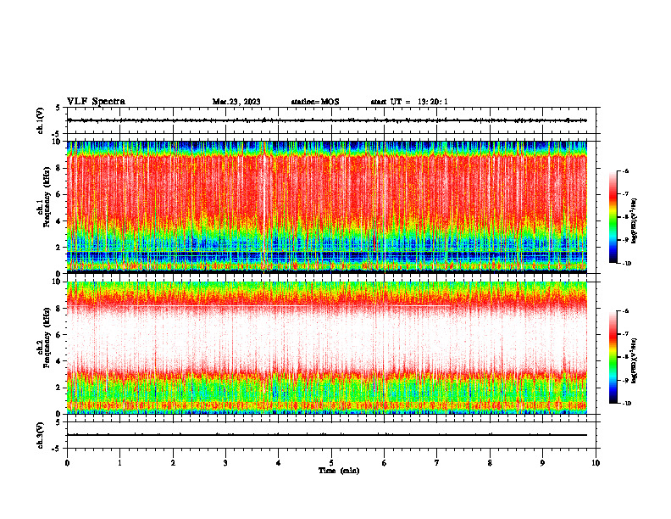The width and height of the screenshot is (671, 519).
Task: Click the "Time (min)" x-axis label
Action: 339,471
